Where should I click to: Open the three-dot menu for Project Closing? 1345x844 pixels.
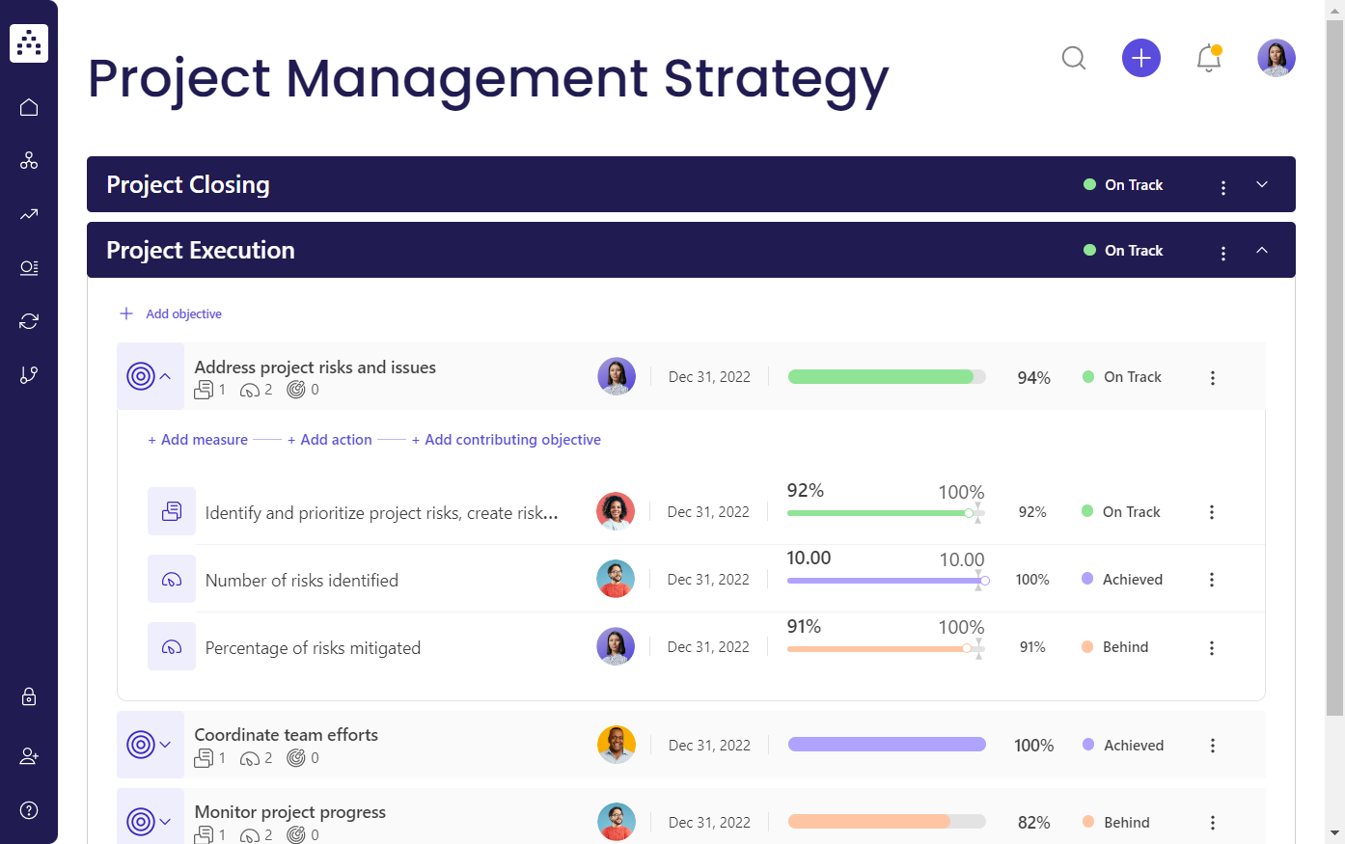coord(1223,187)
